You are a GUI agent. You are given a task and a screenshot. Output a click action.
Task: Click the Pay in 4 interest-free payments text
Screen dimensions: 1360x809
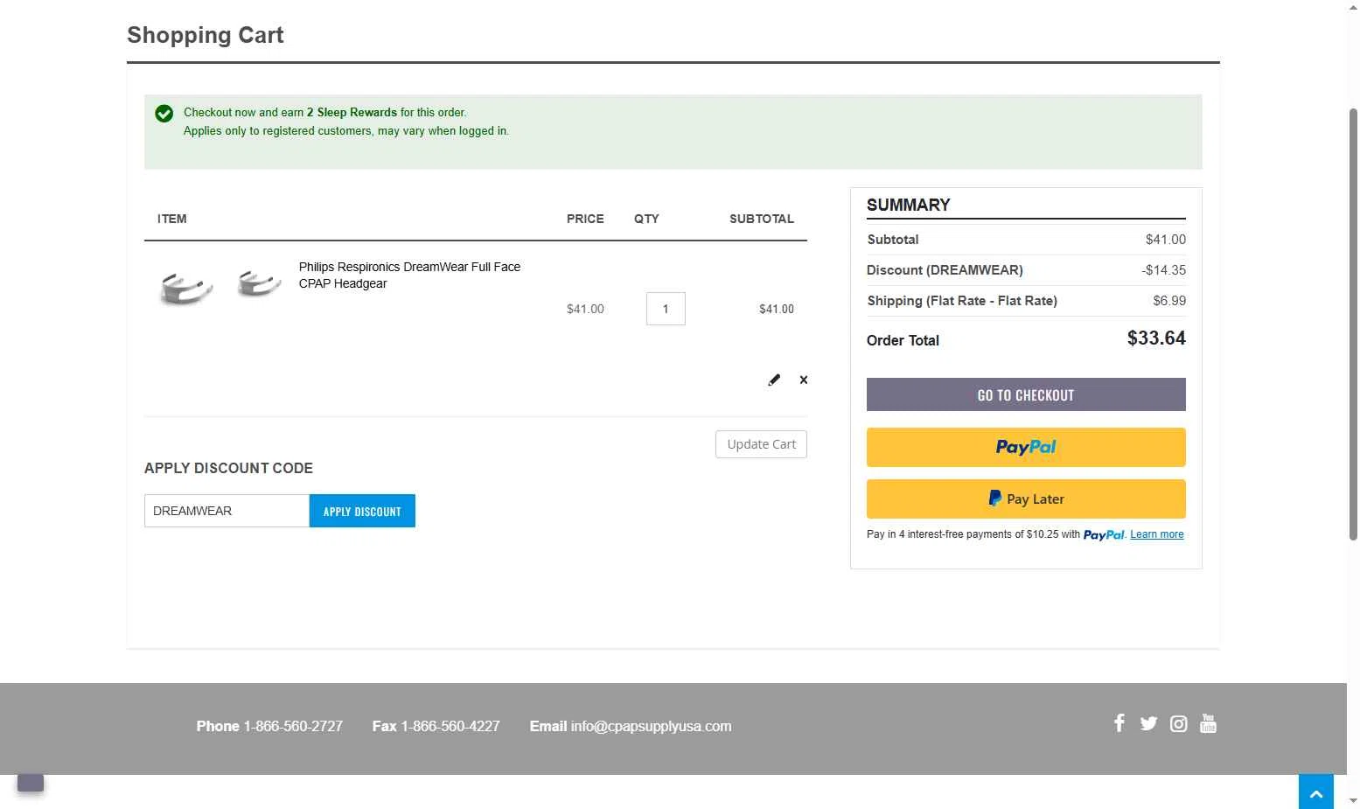973,534
